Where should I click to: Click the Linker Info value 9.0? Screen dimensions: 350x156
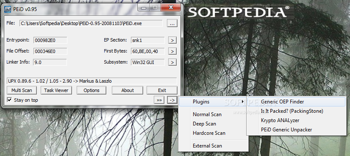(x=50, y=62)
